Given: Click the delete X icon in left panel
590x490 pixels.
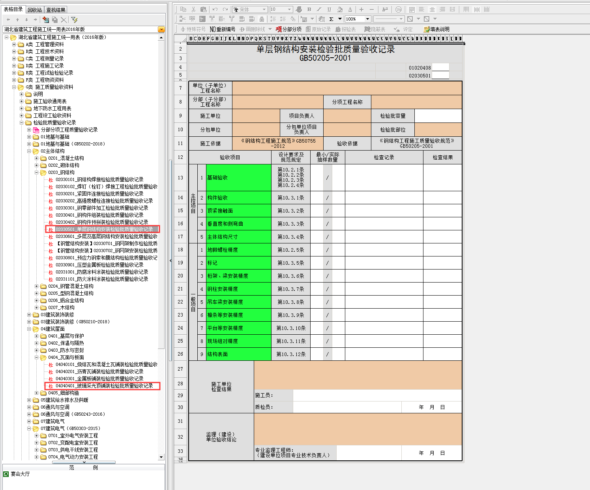Looking at the screenshot, I should point(64,19).
